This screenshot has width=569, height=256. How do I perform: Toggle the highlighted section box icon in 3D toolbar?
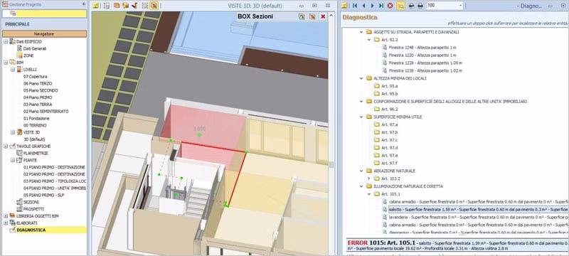click(154, 6)
